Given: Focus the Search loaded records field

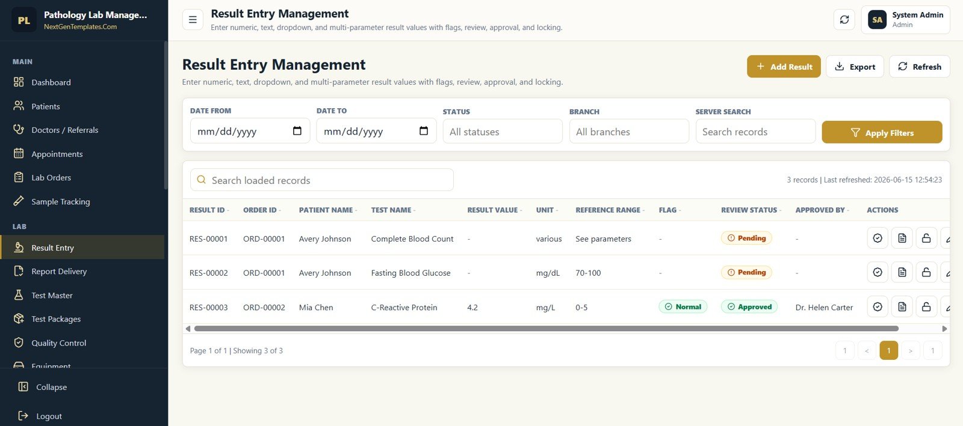Looking at the screenshot, I should [322, 180].
